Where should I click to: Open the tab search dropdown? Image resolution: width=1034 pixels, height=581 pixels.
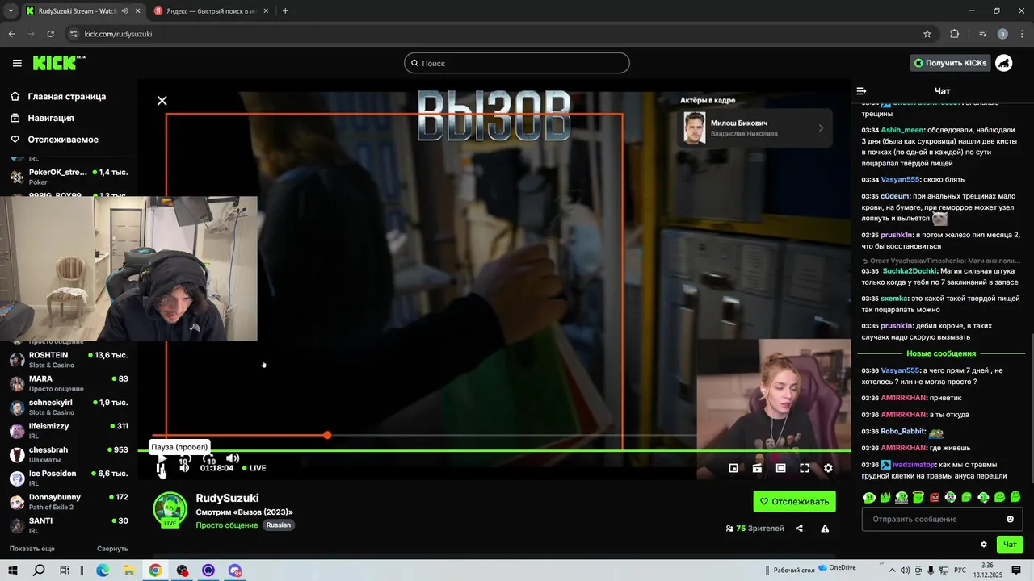click(x=10, y=11)
